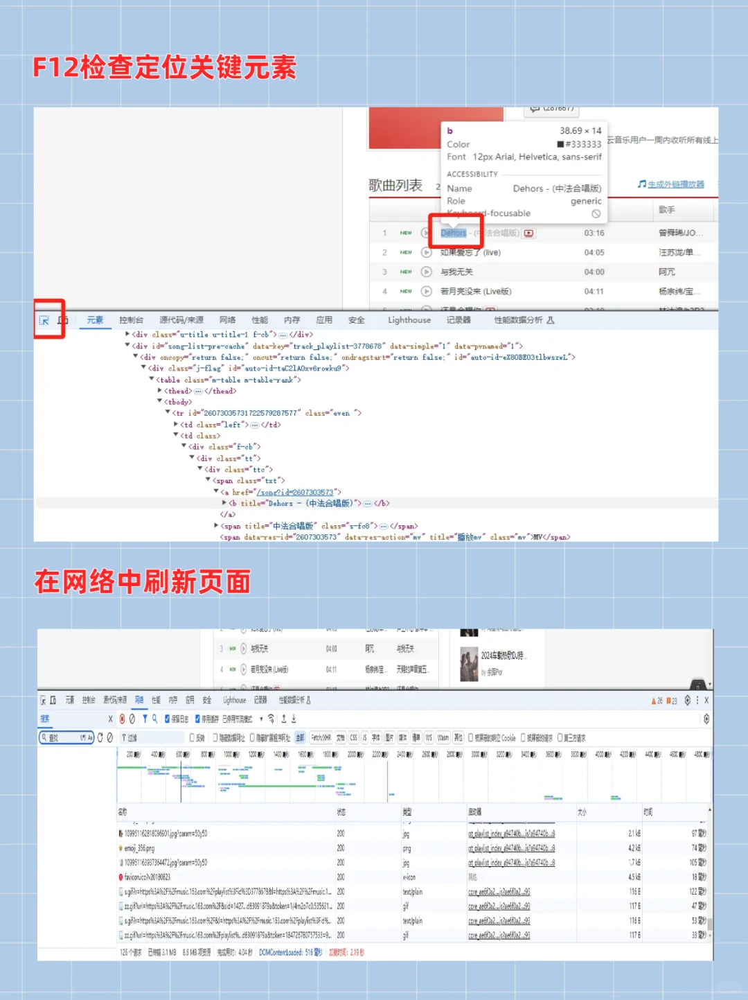Click the 2024车载劲歌DJ playlist thumbnail
The width and height of the screenshot is (748, 1000).
tap(469, 663)
